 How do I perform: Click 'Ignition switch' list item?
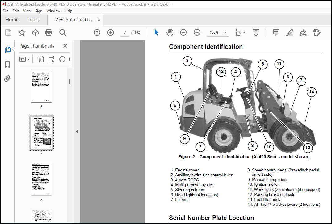267,184
